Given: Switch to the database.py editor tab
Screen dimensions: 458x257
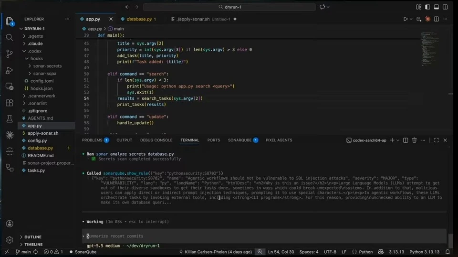Looking at the screenshot, I should pos(139,19).
